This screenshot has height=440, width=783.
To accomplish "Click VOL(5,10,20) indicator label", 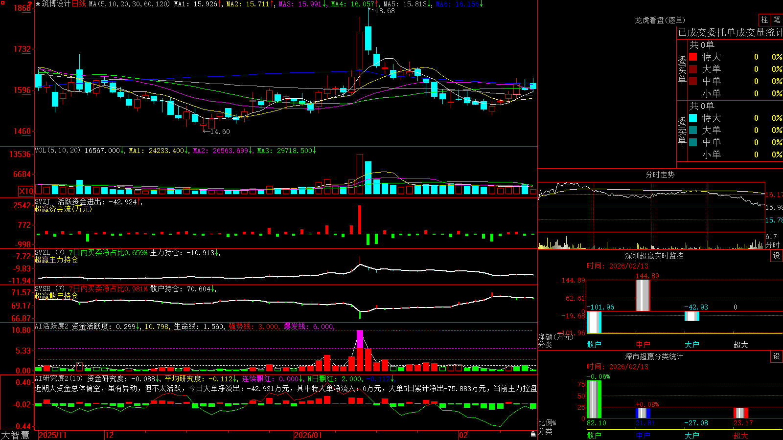I will (x=57, y=151).
